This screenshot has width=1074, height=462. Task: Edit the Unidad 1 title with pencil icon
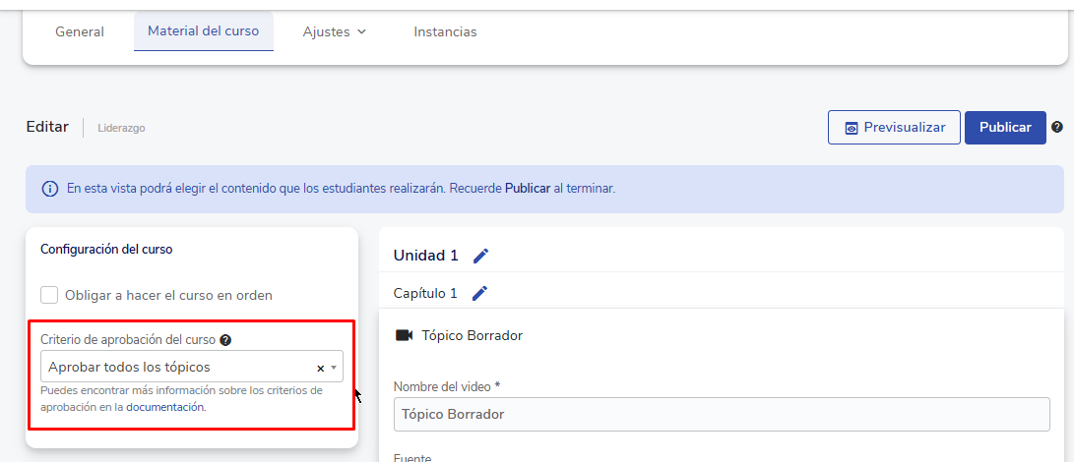click(480, 256)
